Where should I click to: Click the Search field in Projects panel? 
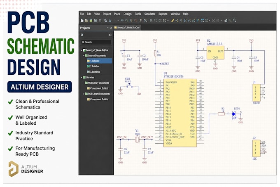96,42
